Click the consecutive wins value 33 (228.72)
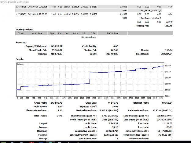 (112, 131)
